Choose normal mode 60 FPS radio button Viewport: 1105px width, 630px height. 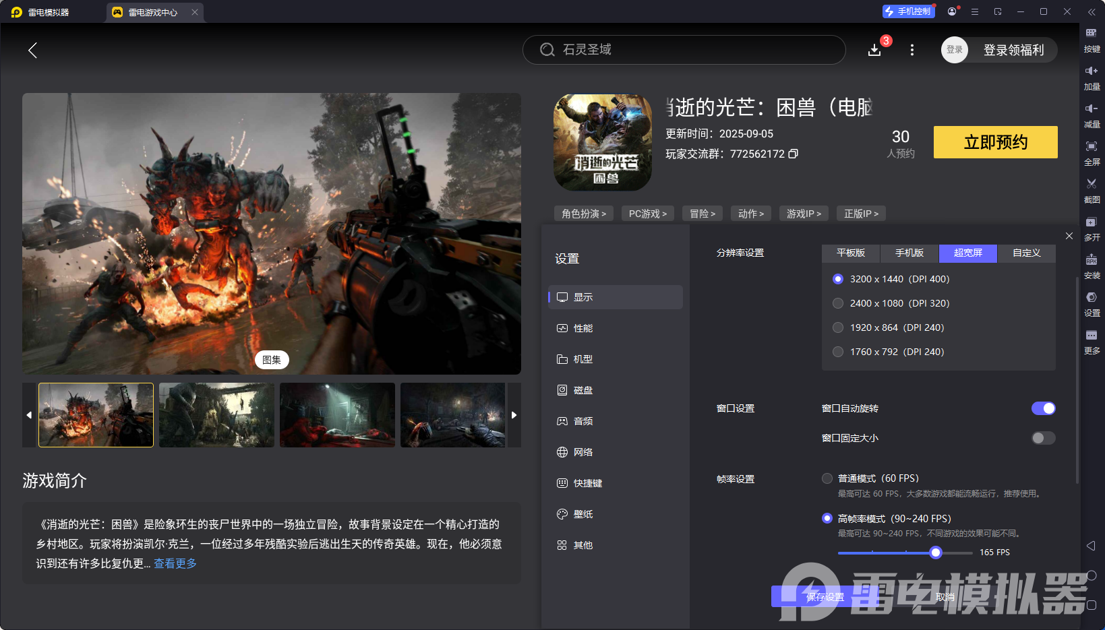click(827, 478)
